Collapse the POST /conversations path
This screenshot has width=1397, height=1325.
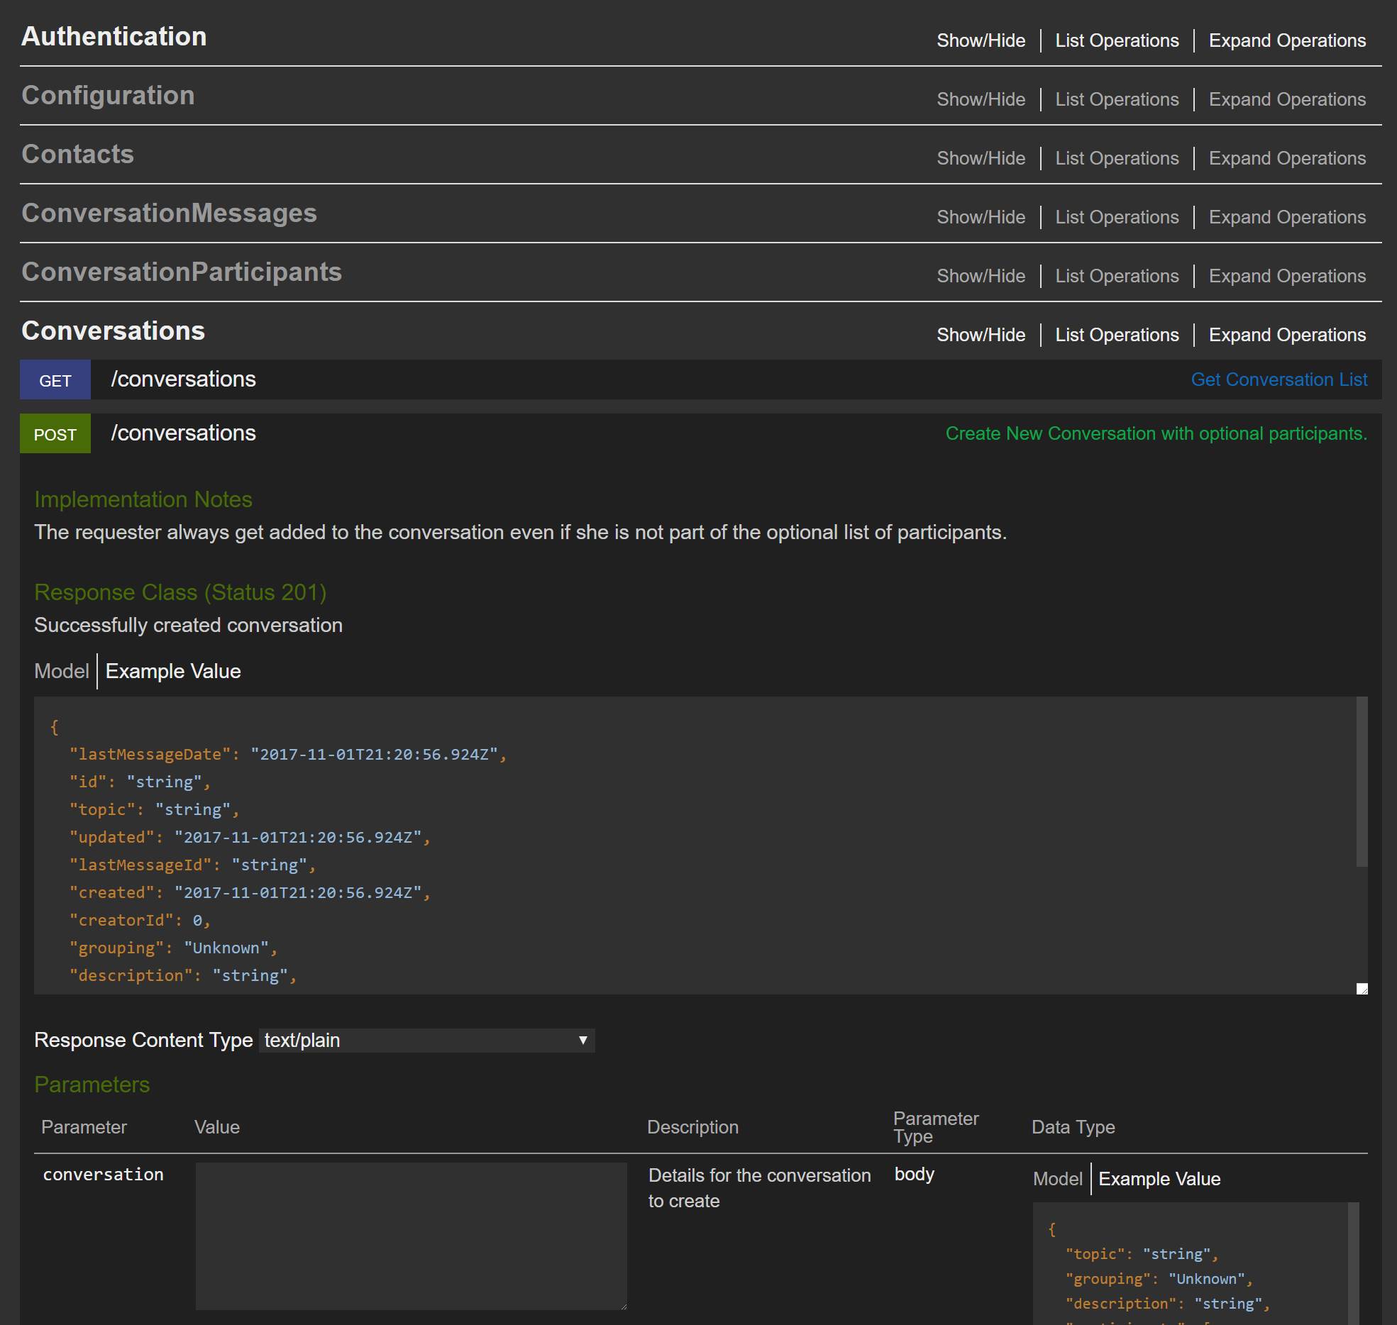183,433
